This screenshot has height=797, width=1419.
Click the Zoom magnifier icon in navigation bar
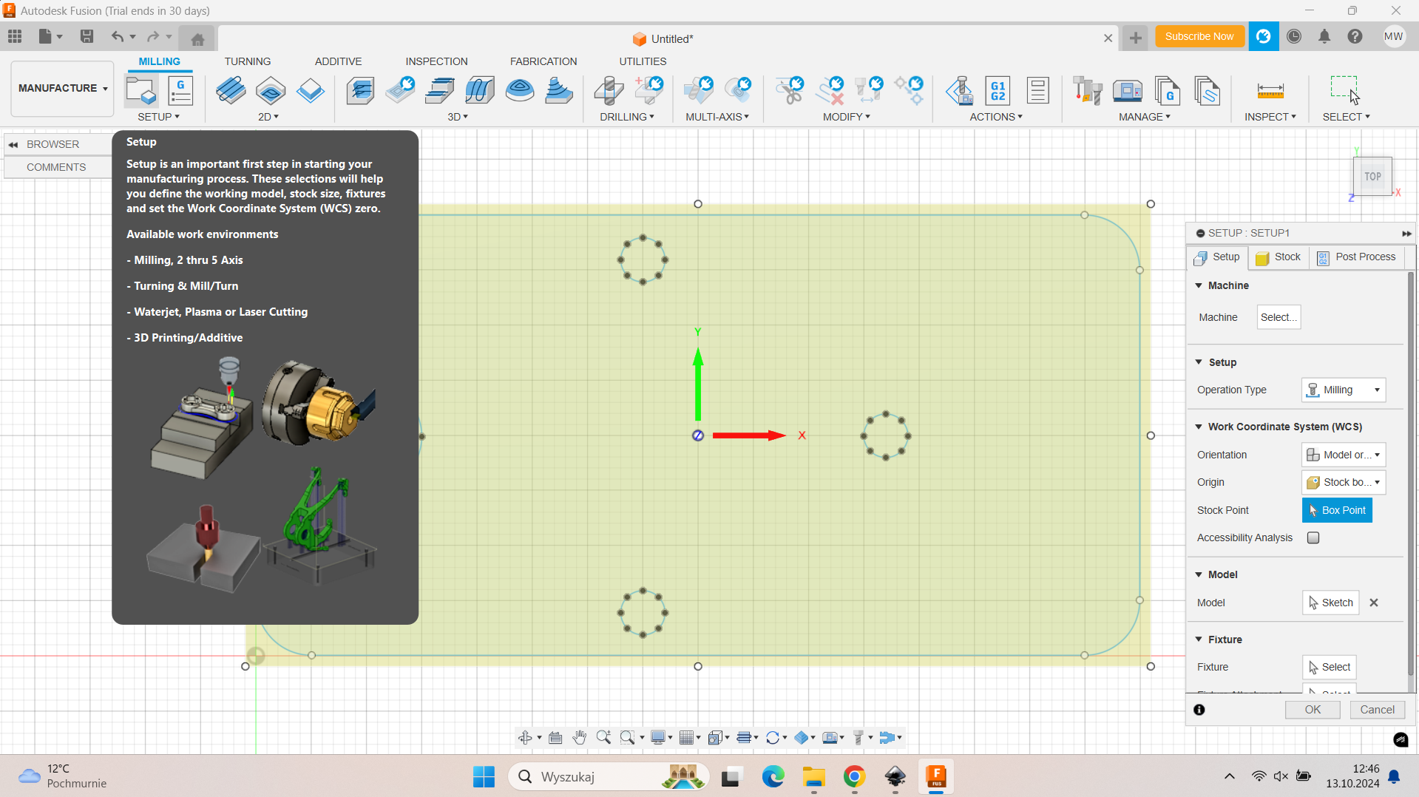coord(603,737)
